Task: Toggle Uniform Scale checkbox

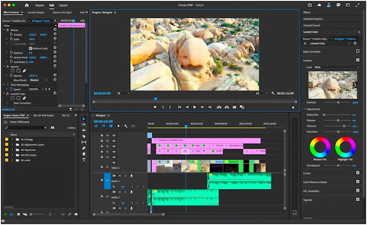Action: pos(30,48)
